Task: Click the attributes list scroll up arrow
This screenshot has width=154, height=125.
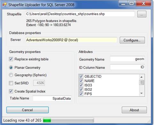Action: coord(142,77)
